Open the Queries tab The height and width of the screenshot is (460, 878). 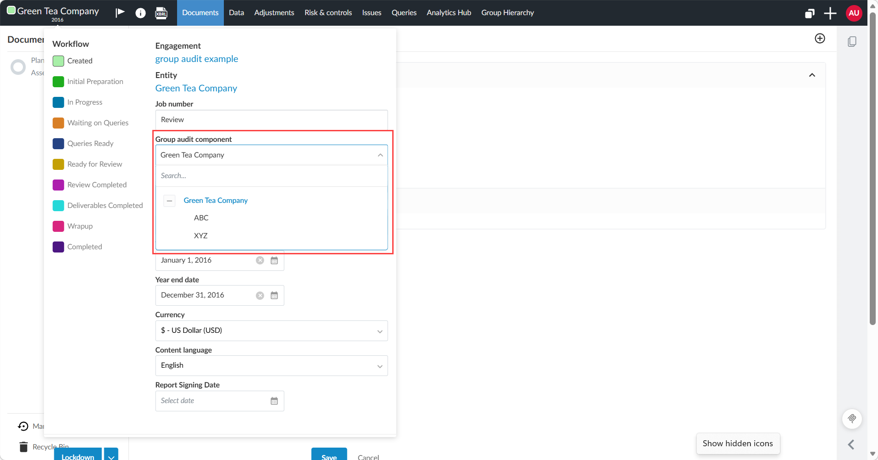pos(404,13)
